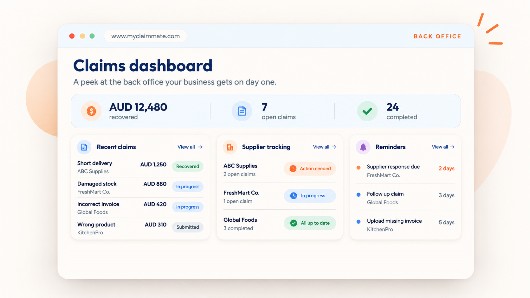Click the Supplier response due reminder
The width and height of the screenshot is (530, 298).
click(x=405, y=171)
